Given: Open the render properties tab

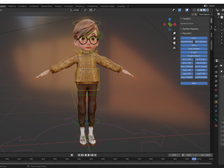Looking at the screenshot, I should [x=216, y=72].
